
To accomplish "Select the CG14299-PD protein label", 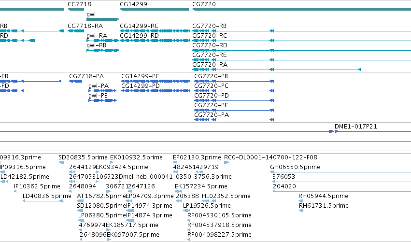I will 140,86.
